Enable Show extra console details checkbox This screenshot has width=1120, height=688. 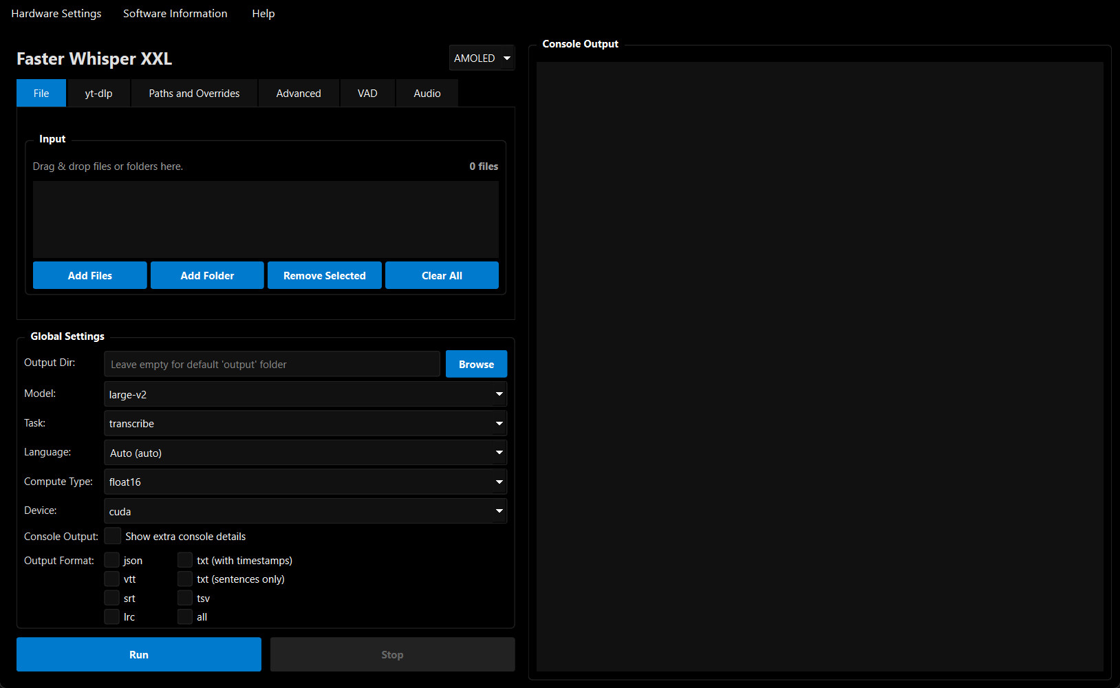click(x=113, y=536)
